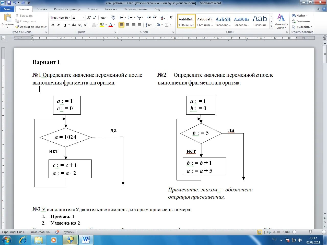327x245 pixels.
Task: Increase font size with the grow font icon
Action: click(x=89, y=18)
